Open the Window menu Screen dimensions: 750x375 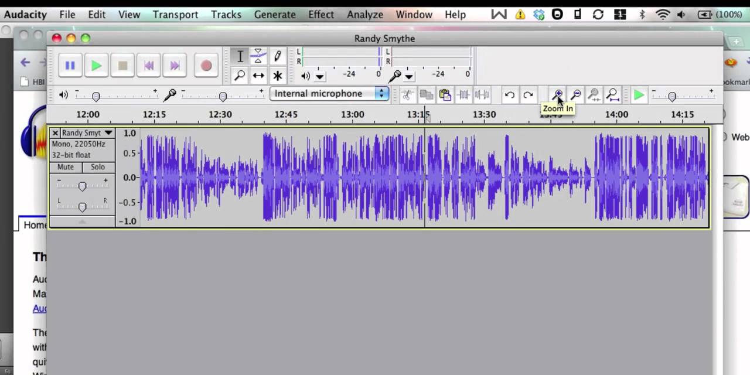[414, 15]
